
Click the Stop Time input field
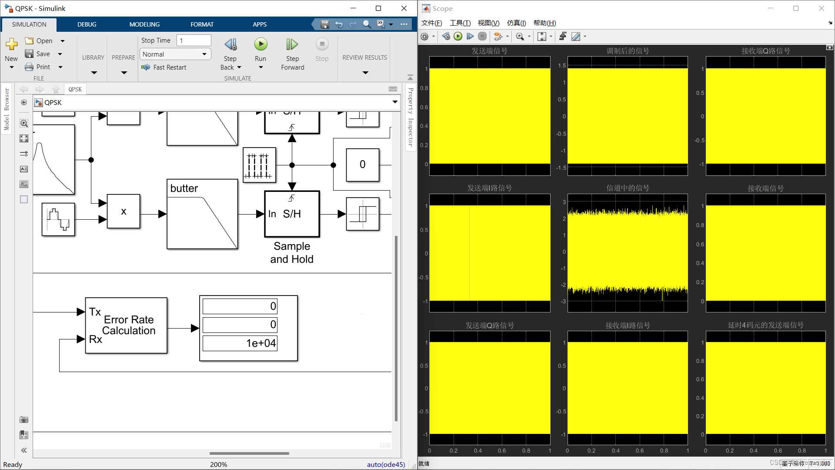pos(194,40)
